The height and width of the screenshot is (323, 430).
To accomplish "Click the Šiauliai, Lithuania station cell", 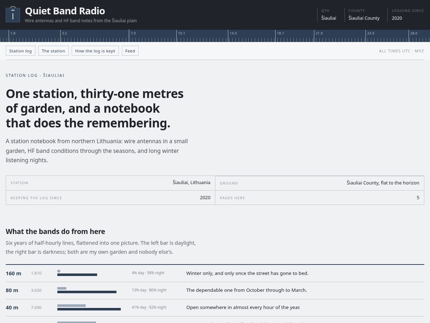I will [x=110, y=183].
